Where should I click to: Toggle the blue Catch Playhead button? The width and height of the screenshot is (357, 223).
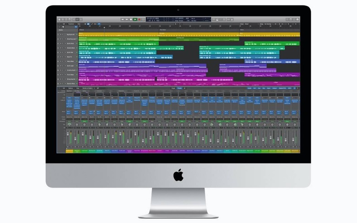click(x=99, y=24)
